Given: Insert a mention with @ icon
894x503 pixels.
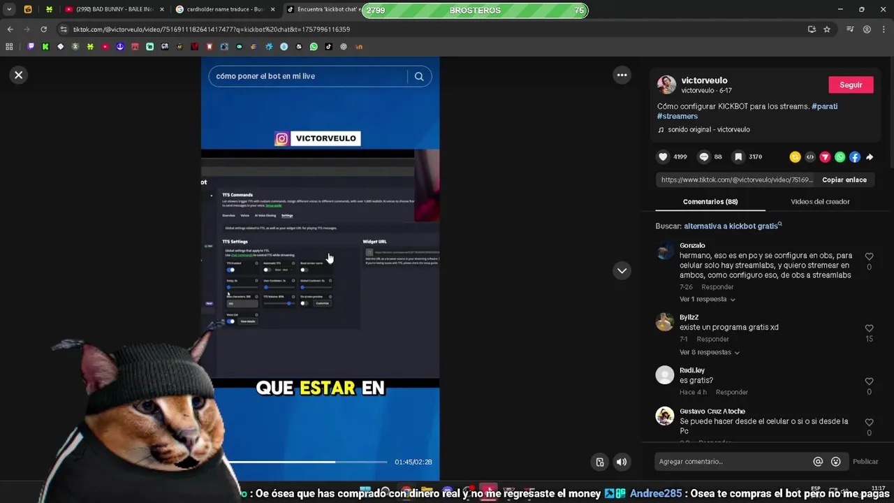Looking at the screenshot, I should (818, 462).
